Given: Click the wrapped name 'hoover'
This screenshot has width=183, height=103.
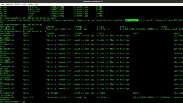Looking at the screenshot, I should [3, 42].
